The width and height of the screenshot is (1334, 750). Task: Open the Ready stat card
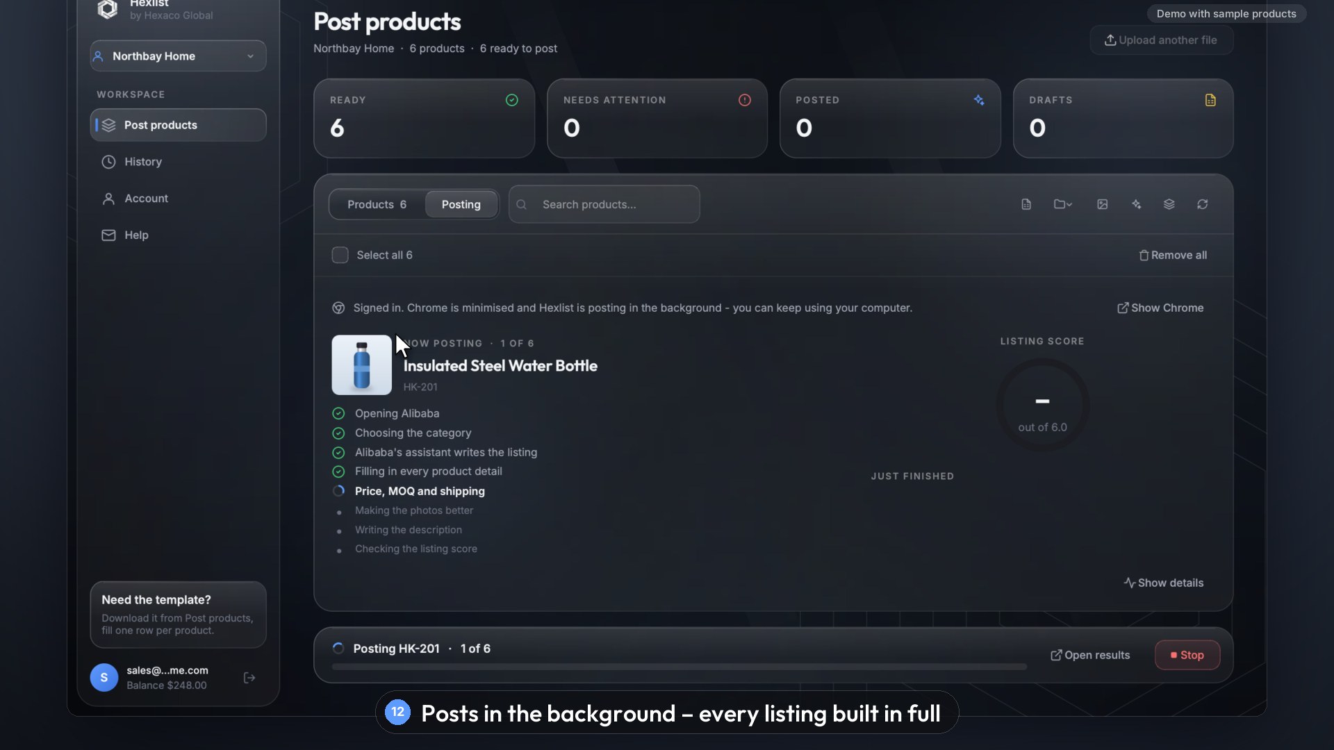pyautogui.click(x=424, y=118)
